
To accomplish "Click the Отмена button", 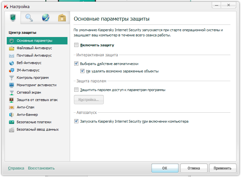I will pos(194,168).
